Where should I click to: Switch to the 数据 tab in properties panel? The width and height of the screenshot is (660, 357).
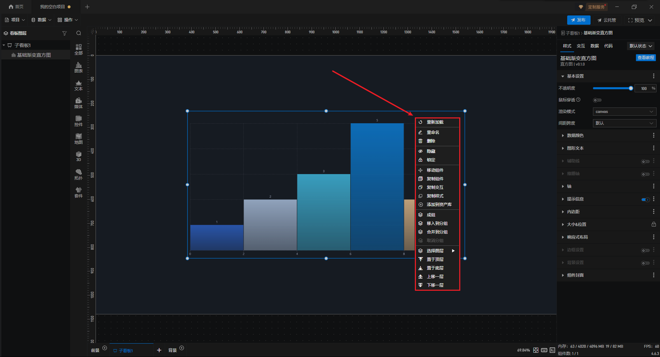point(595,46)
